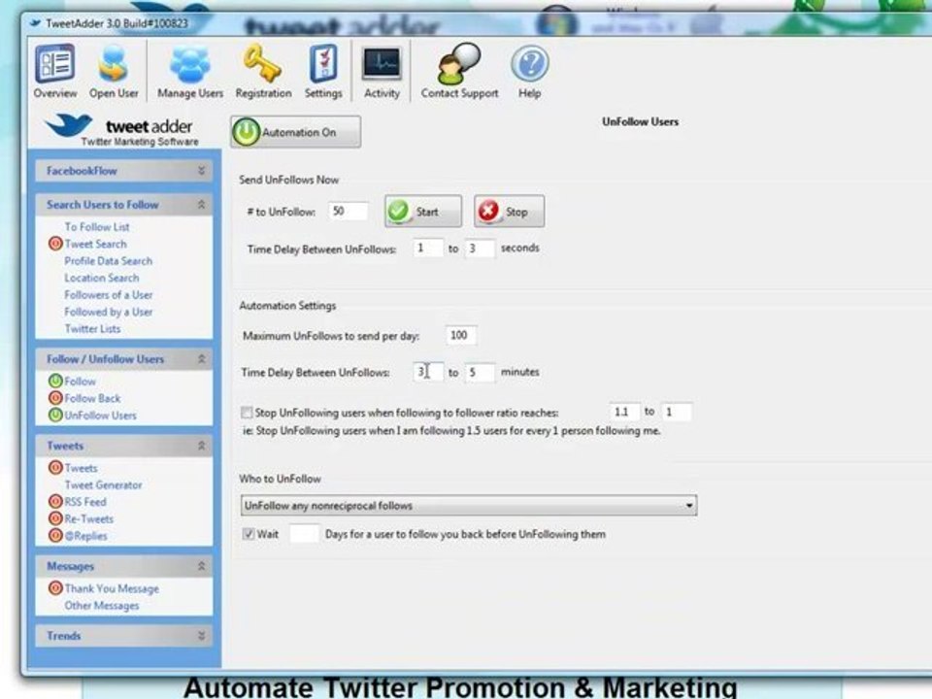Expand the FacebookFlow panel
The height and width of the screenshot is (699, 932).
201,171
